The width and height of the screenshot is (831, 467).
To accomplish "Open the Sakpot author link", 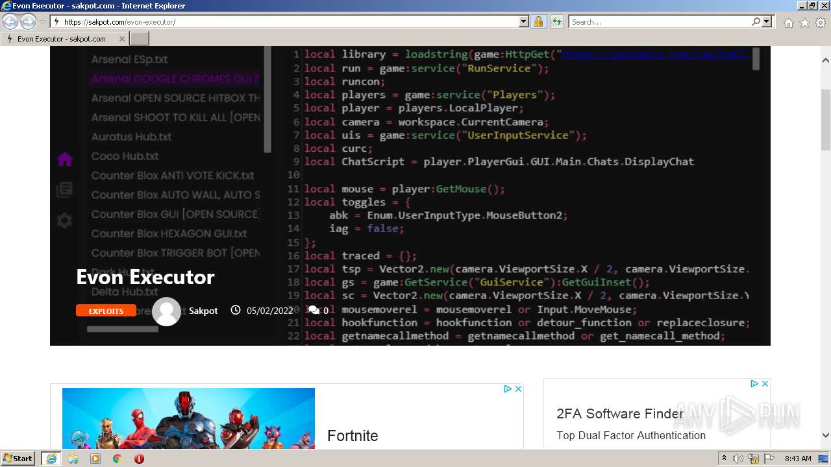I will pyautogui.click(x=203, y=311).
